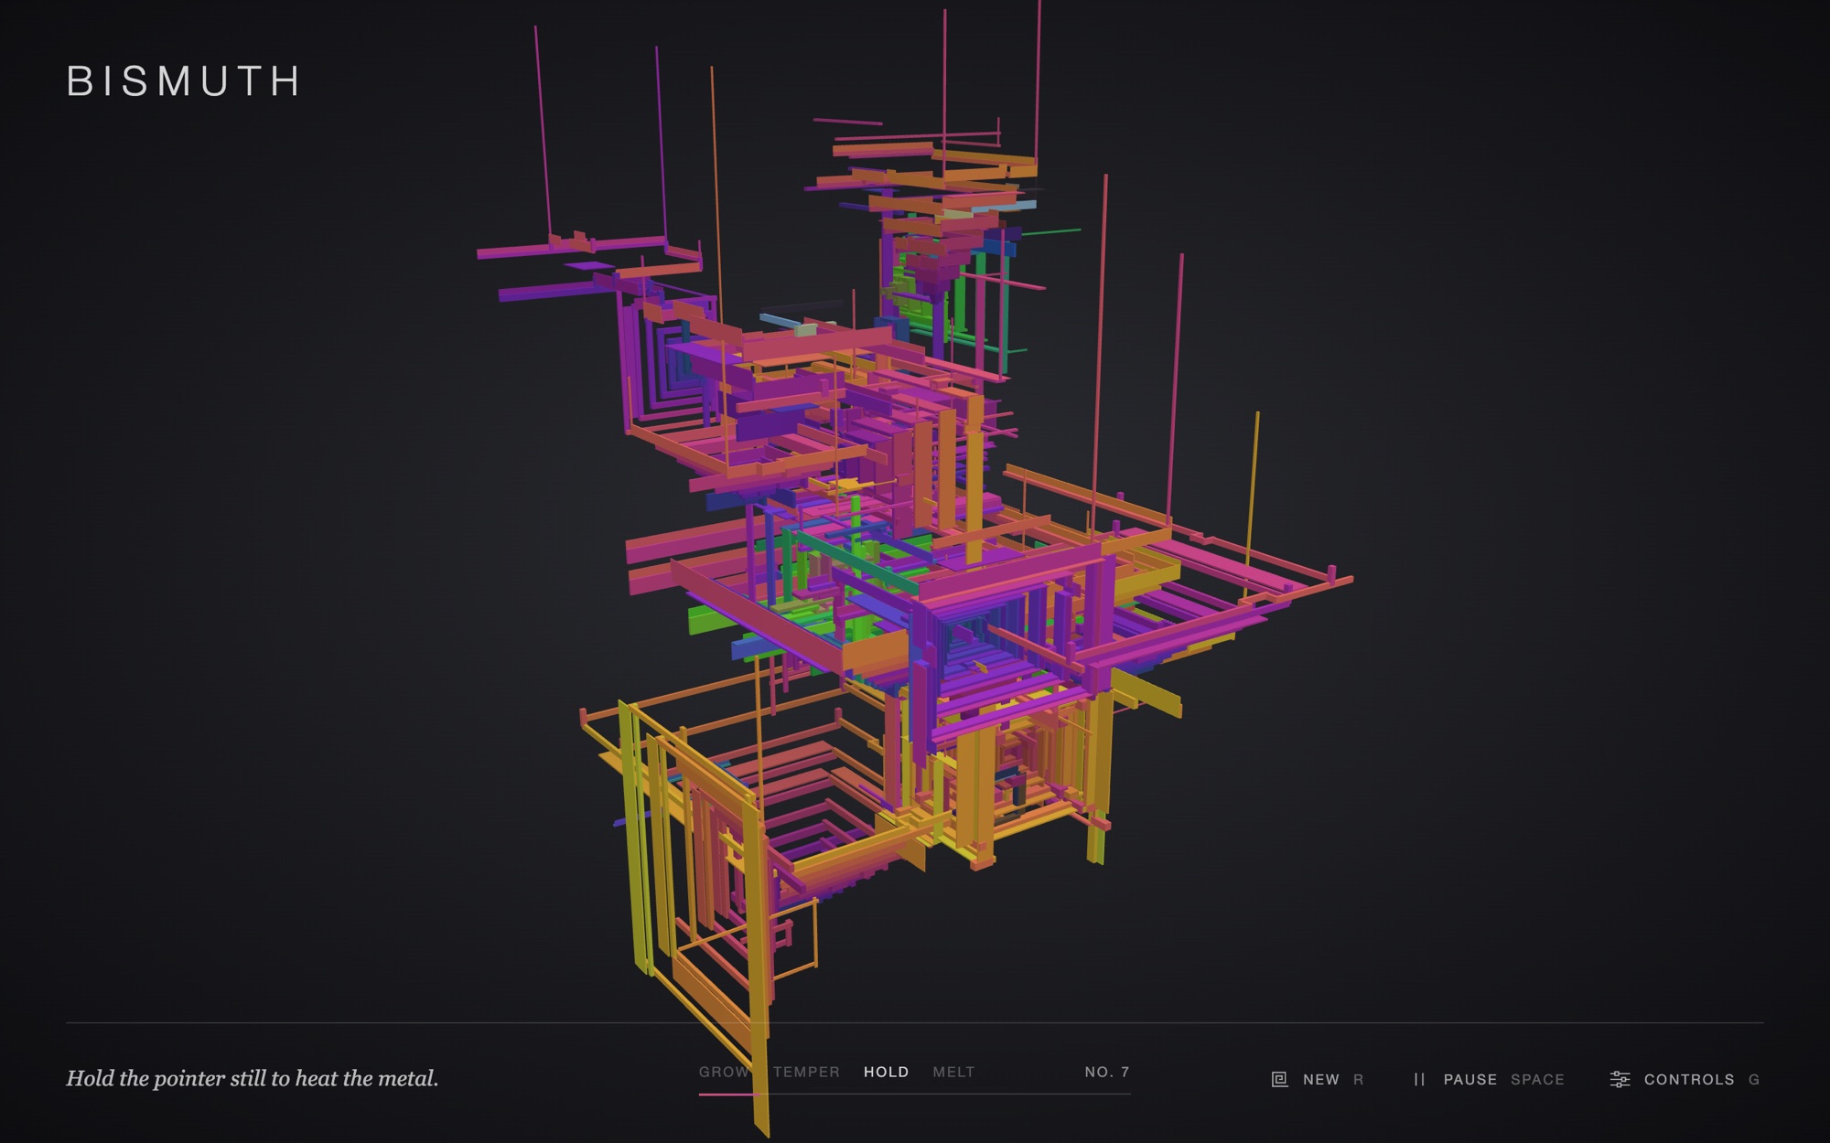The image size is (1830, 1143).
Task: Click the NO. 7 specimen counter
Action: (1107, 1072)
